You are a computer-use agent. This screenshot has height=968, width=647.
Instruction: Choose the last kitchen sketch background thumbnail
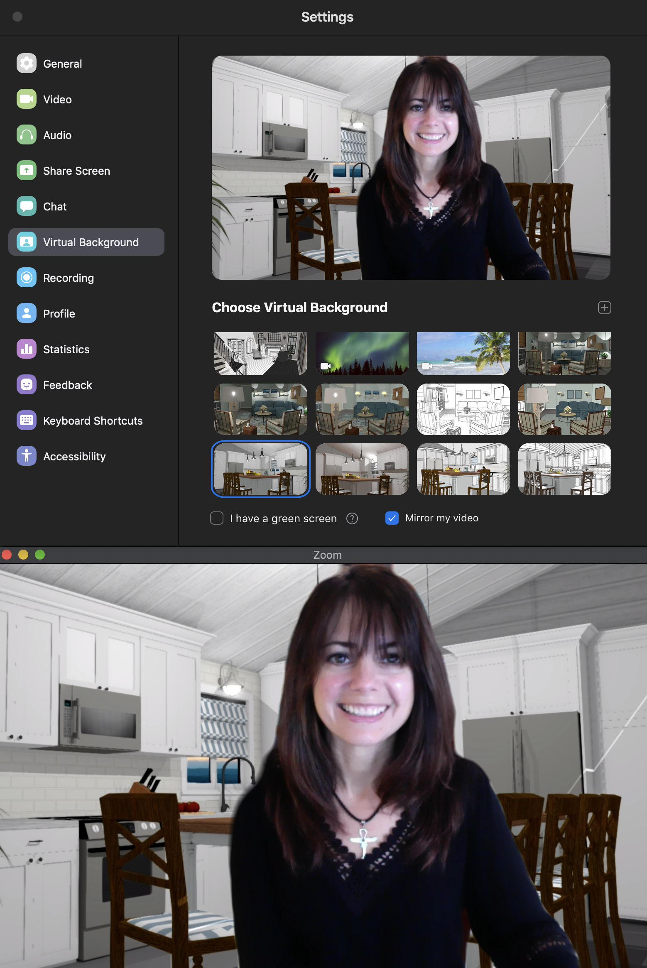[x=565, y=469]
